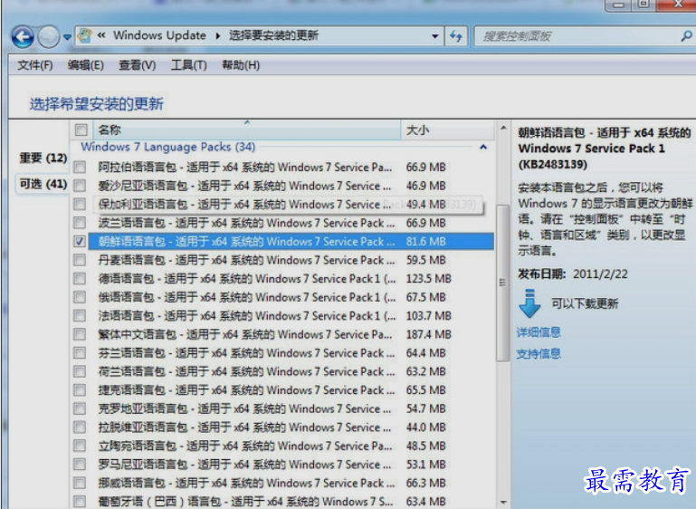Click the update list scrollbar thumb
The image size is (696, 509).
(x=503, y=283)
